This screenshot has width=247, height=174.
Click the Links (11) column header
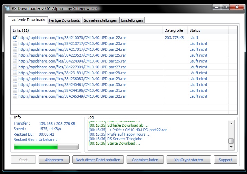tap(87, 30)
